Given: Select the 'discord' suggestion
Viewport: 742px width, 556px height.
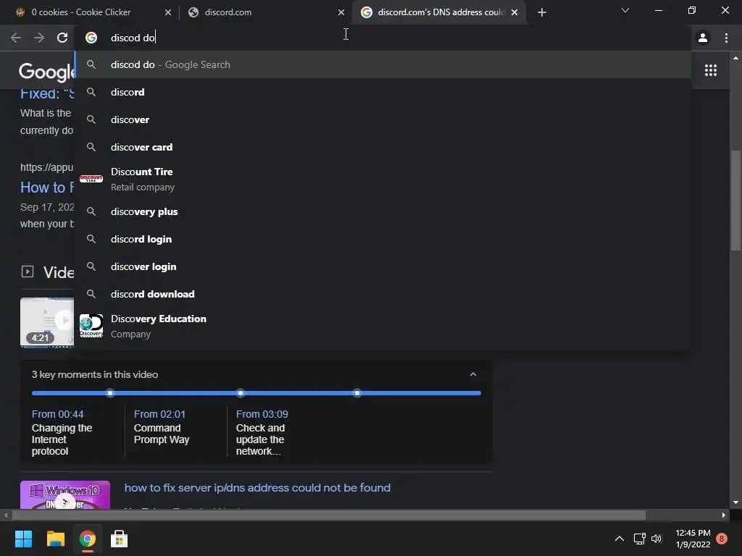Looking at the screenshot, I should [x=383, y=92].
